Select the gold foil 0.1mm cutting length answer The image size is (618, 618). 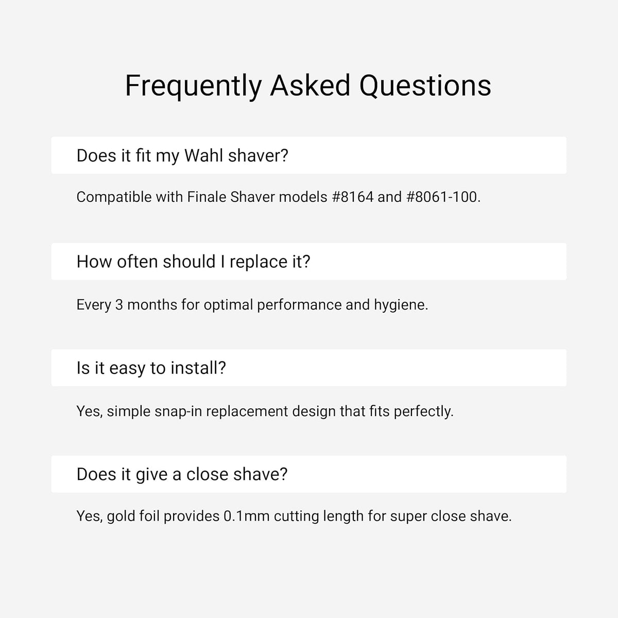[294, 516]
